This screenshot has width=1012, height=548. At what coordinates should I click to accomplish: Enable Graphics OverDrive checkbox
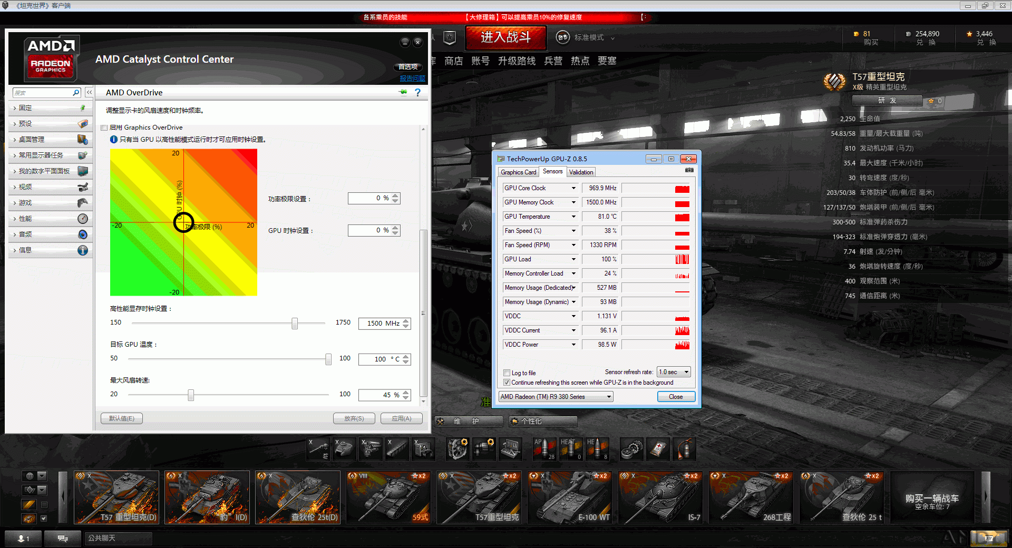pyautogui.click(x=104, y=128)
